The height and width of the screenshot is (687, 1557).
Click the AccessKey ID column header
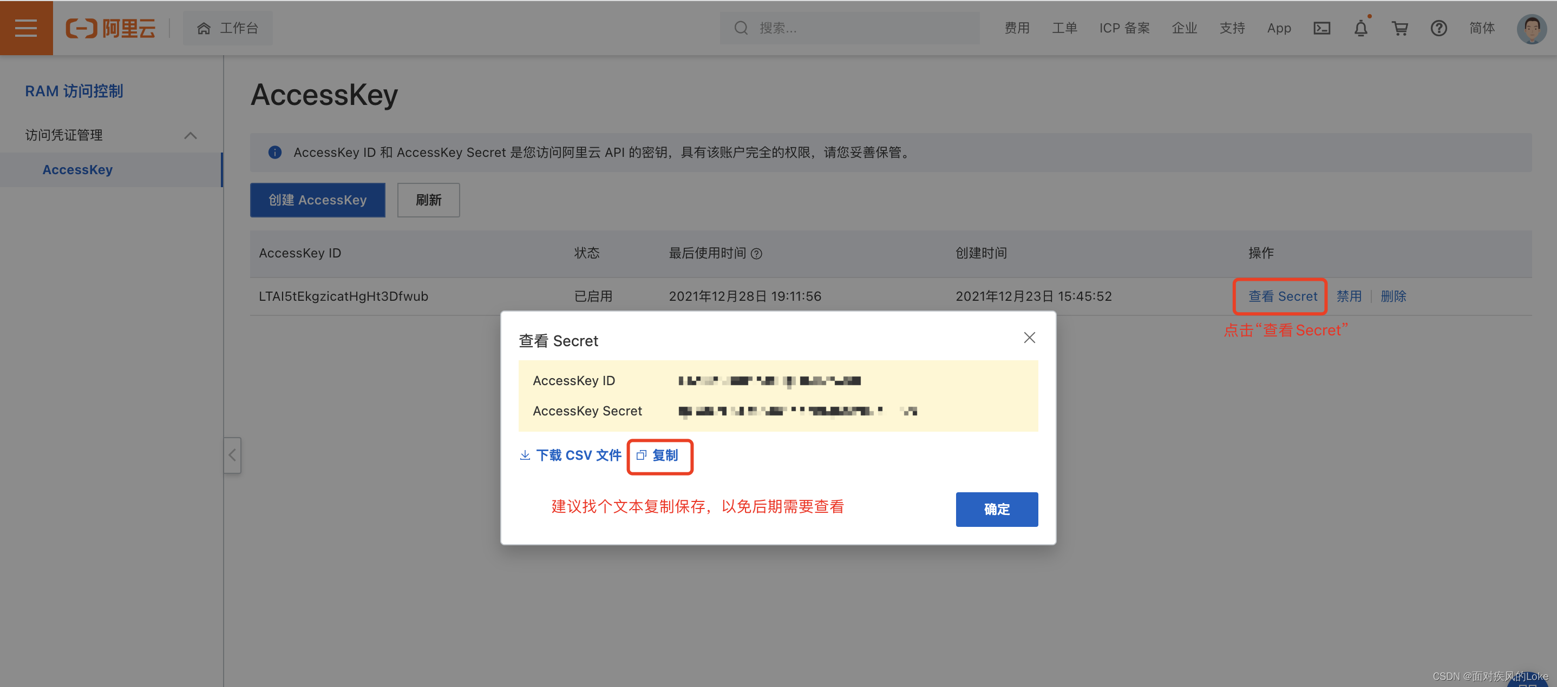tap(300, 253)
